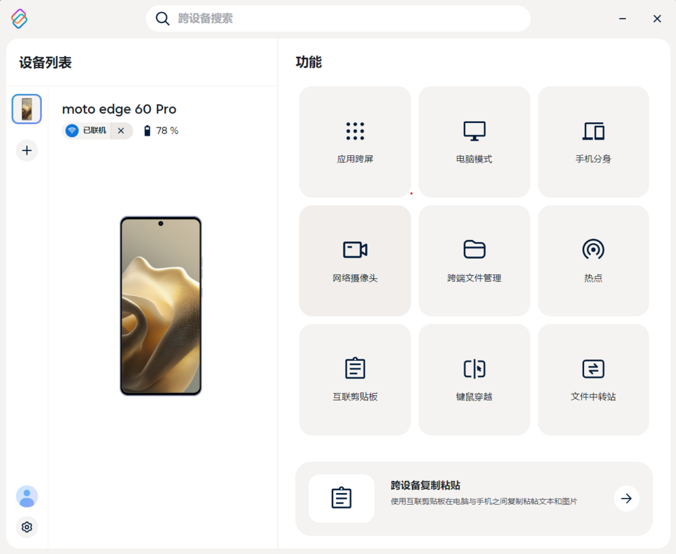Click the arrow on 跨设备复制粘贴 card
Image resolution: width=676 pixels, height=554 pixels.
(627, 499)
